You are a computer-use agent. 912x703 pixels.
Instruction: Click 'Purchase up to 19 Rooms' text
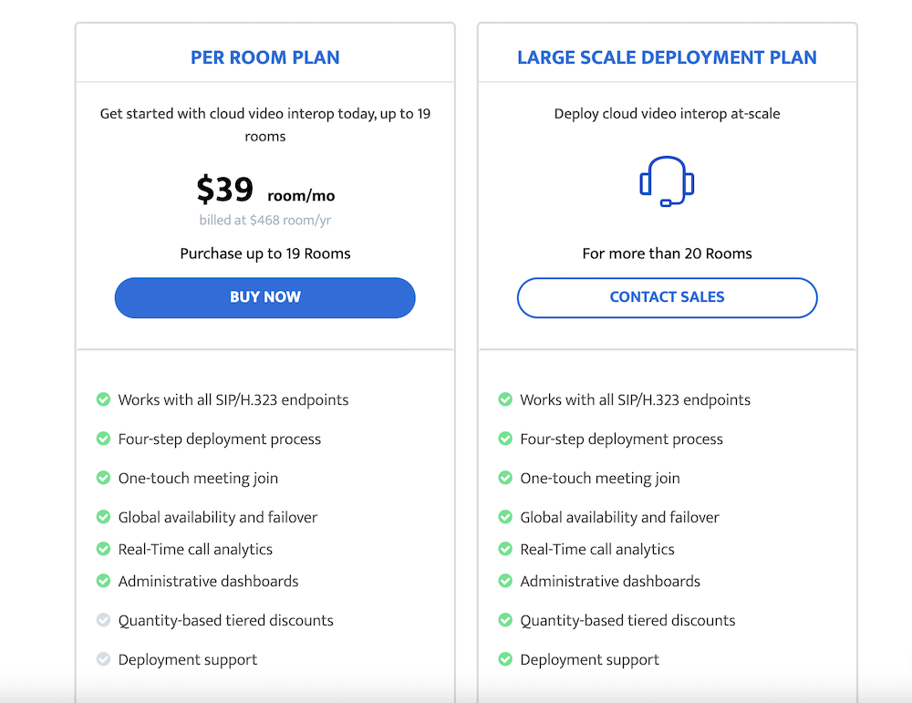(265, 253)
